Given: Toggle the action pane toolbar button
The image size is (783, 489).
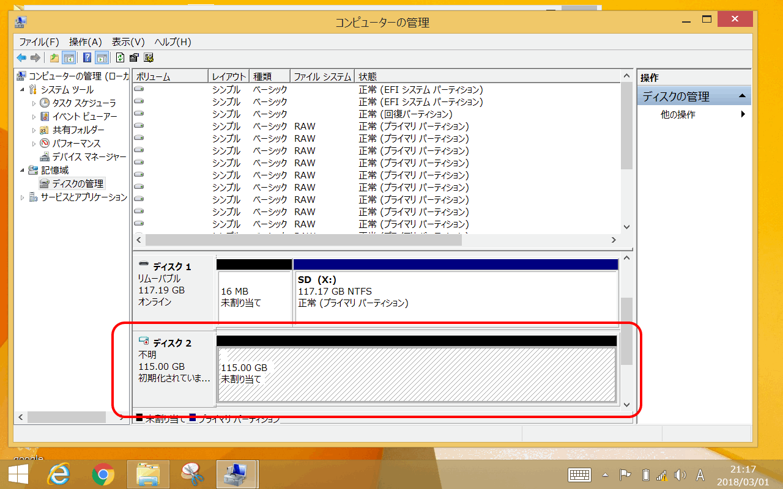Looking at the screenshot, I should pyautogui.click(x=102, y=57).
